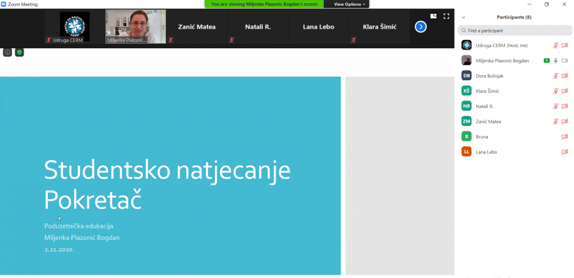This screenshot has height=278, width=574.
Task: Collapse the Participants panel chevron
Action: point(463,17)
